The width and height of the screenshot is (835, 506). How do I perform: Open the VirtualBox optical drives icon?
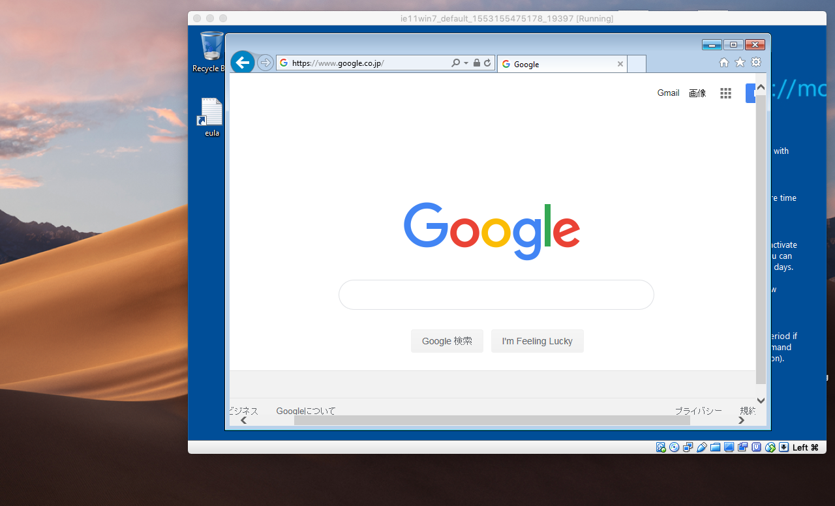click(674, 447)
